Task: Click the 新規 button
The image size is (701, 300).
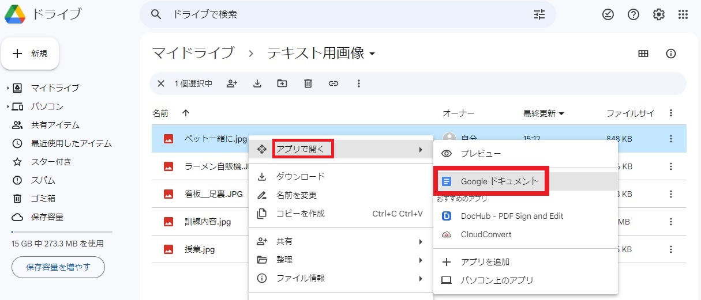Action: click(30, 54)
